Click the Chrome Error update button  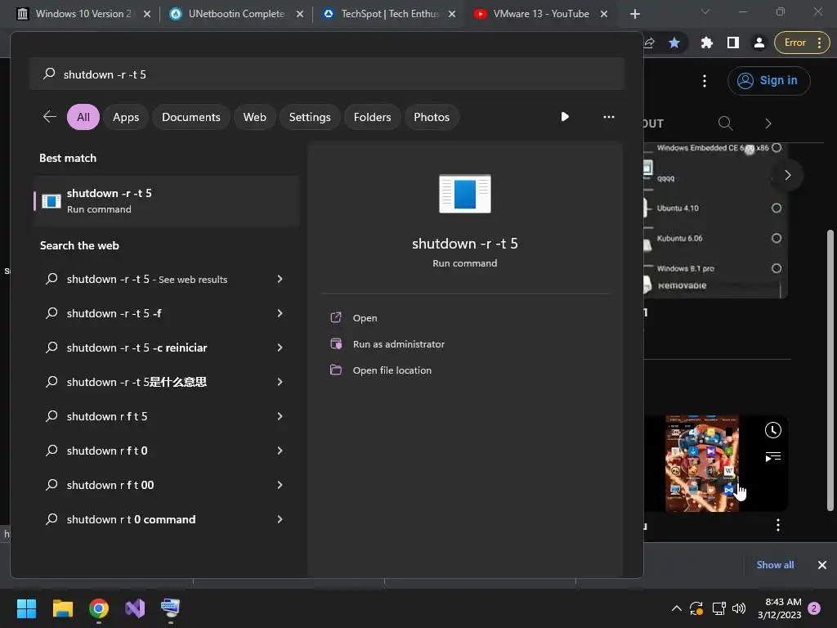[802, 43]
